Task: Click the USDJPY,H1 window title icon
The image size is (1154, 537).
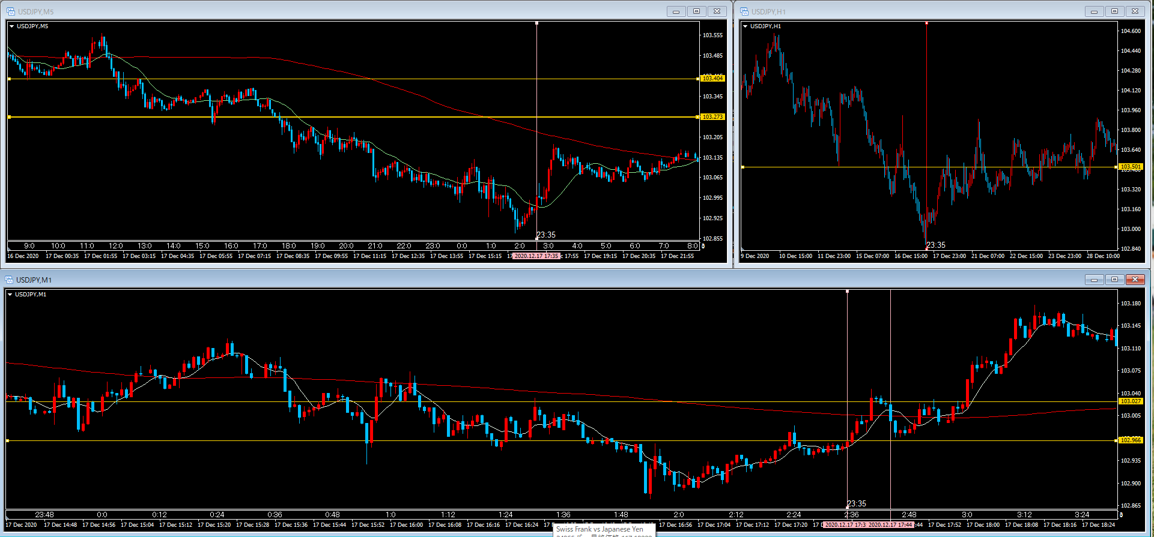Action: (744, 11)
